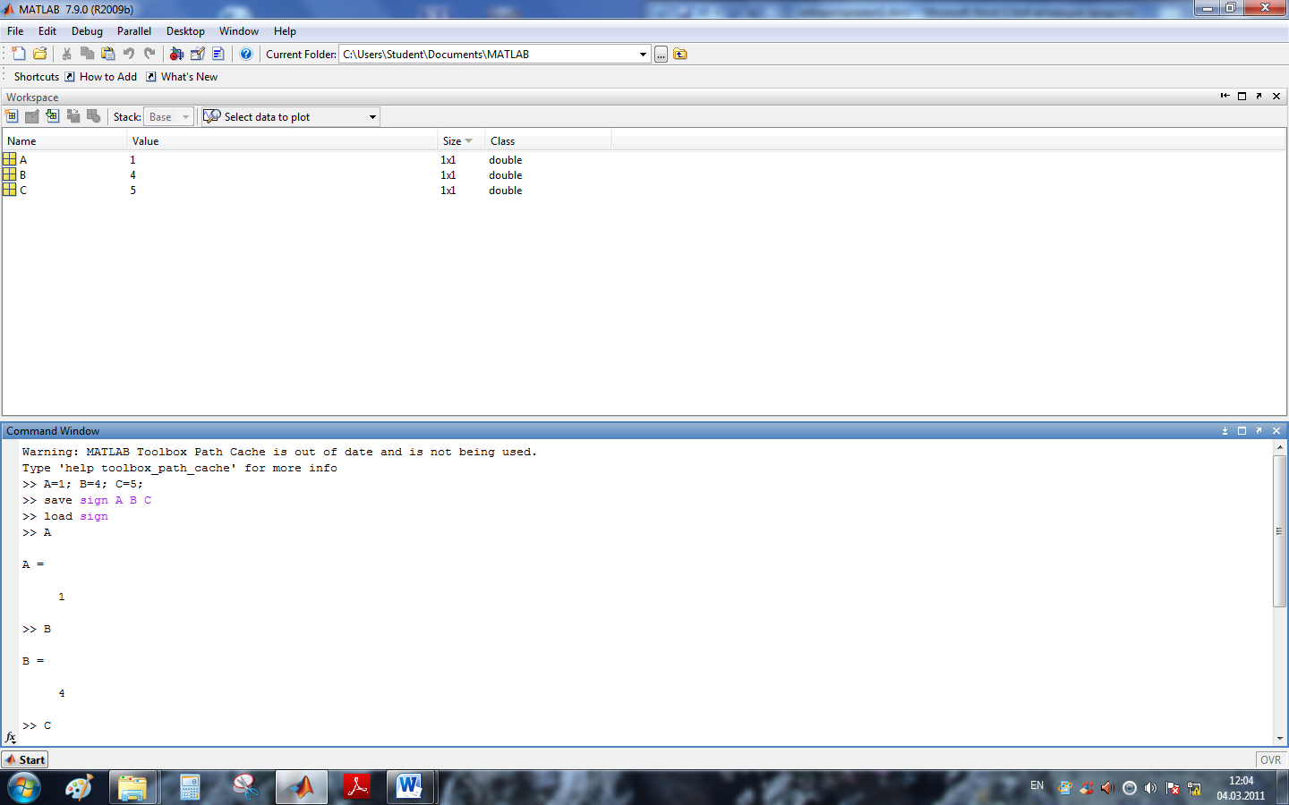Open Adobe Reader from the taskbar

(x=357, y=787)
